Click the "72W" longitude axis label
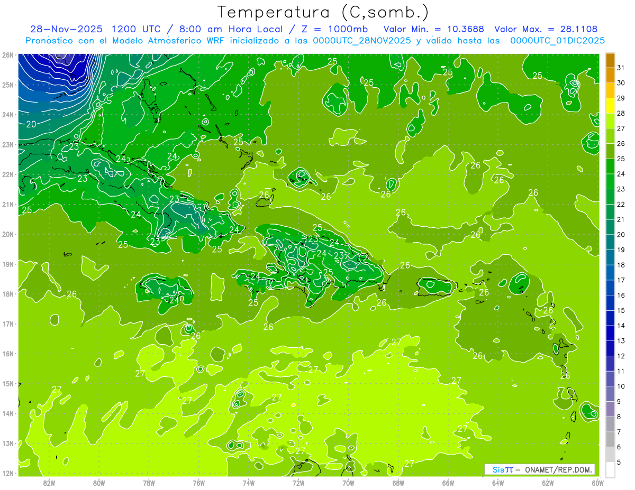The height and width of the screenshot is (490, 635). click(x=298, y=483)
